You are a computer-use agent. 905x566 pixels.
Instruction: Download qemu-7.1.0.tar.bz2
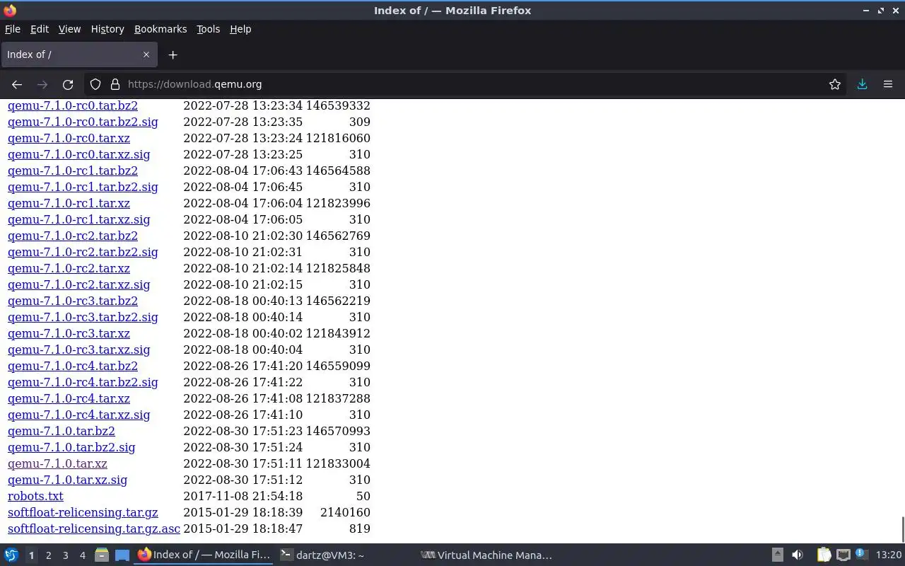[x=62, y=431]
